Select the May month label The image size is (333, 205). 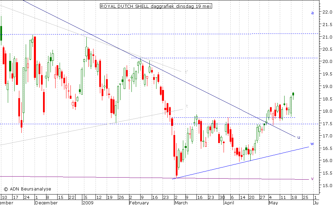coord(273,203)
